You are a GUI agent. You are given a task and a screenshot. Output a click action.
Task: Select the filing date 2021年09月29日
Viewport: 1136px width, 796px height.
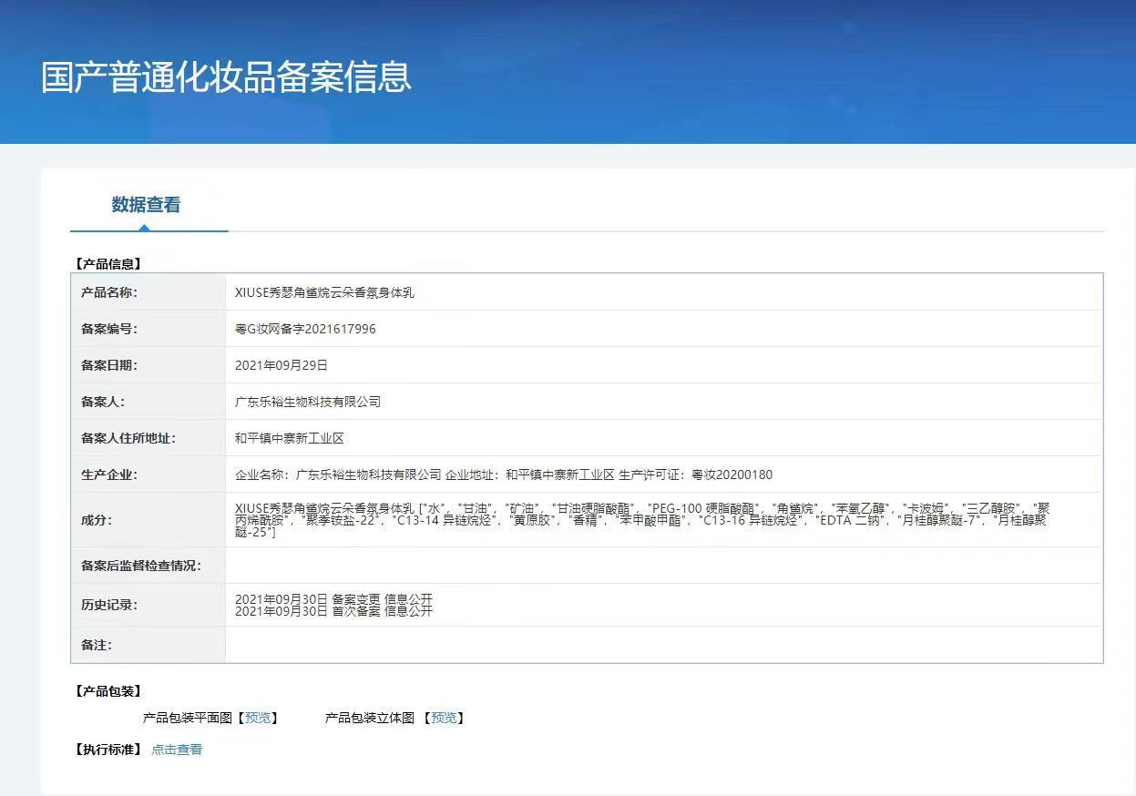click(281, 365)
